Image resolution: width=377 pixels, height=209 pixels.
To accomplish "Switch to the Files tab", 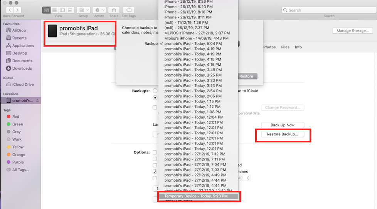I will [x=285, y=47].
